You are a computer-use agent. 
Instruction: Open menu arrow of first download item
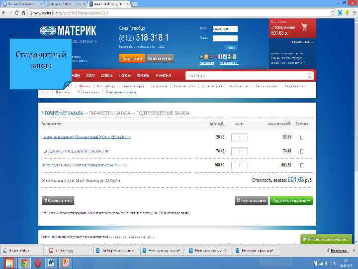tap(45, 251)
